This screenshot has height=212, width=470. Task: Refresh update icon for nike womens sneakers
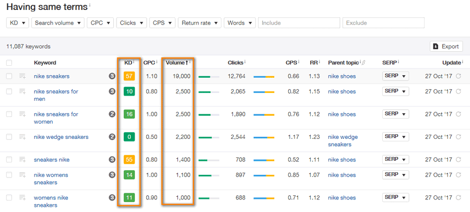coord(459,175)
